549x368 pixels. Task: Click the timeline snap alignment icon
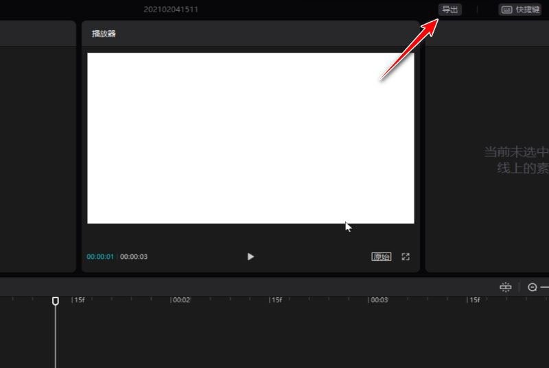pos(505,287)
